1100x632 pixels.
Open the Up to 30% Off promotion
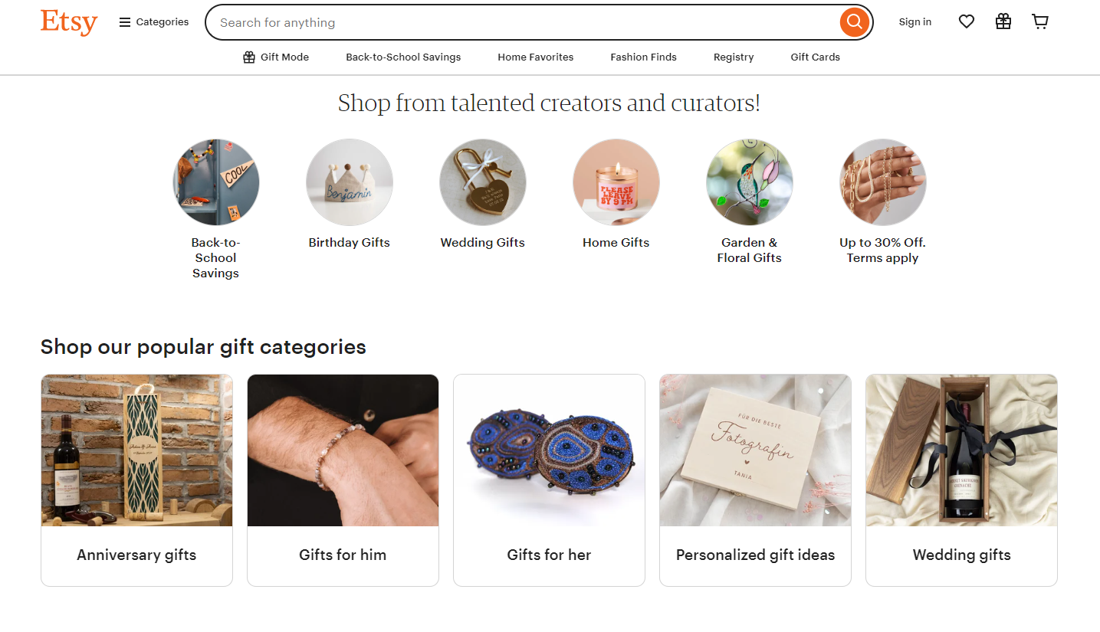882,182
